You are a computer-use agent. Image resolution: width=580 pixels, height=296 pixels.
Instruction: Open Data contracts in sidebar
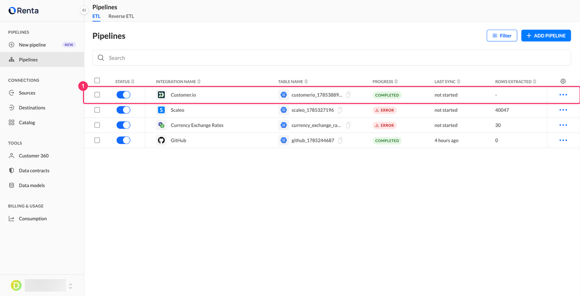pyautogui.click(x=42, y=171)
